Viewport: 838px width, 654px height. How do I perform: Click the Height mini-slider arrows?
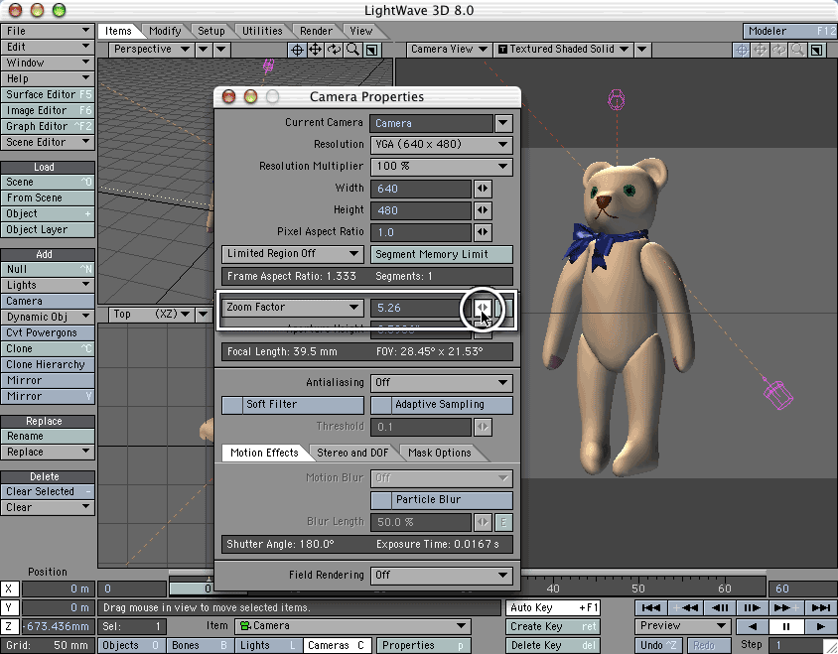pos(483,210)
